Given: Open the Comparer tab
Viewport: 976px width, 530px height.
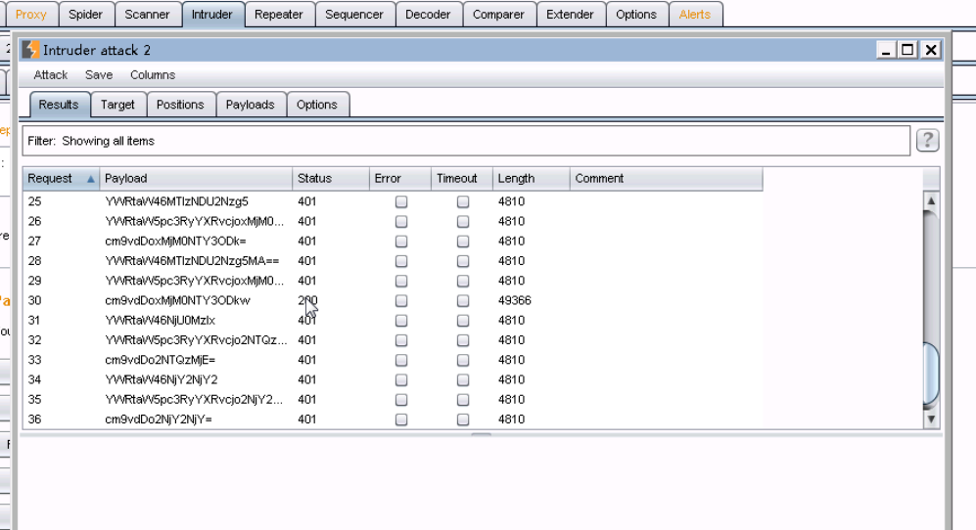Looking at the screenshot, I should 498,15.
